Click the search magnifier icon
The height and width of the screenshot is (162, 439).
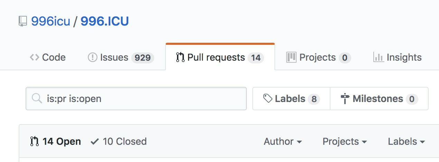(37, 99)
